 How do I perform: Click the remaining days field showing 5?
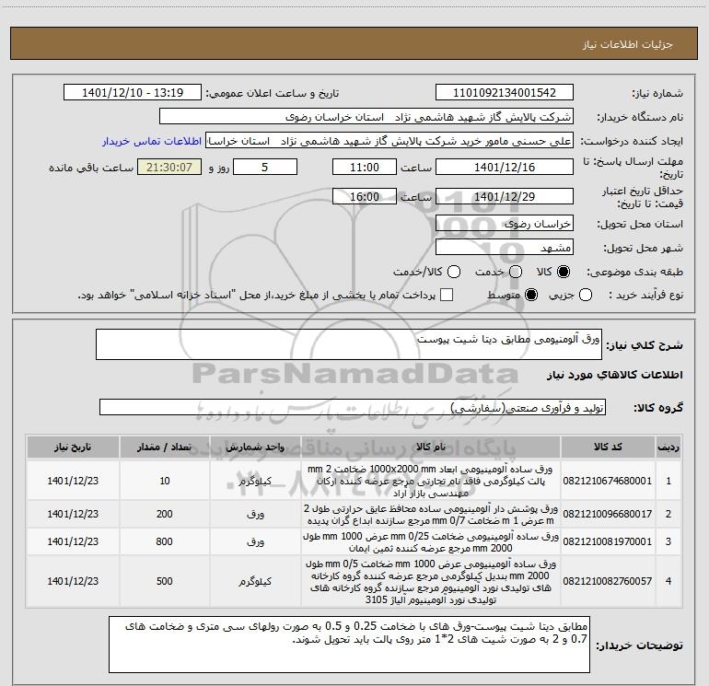pos(265,168)
